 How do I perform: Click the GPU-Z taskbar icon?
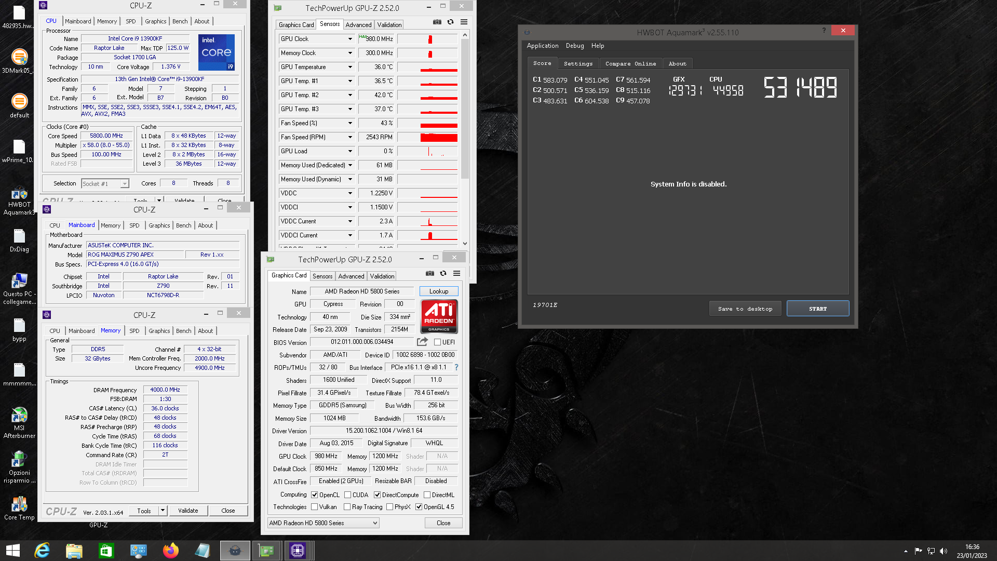pos(266,551)
